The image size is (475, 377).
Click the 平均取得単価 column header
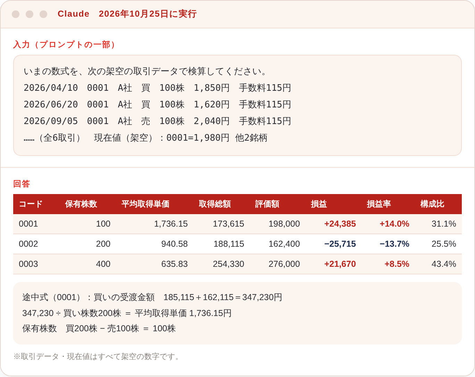pos(145,204)
